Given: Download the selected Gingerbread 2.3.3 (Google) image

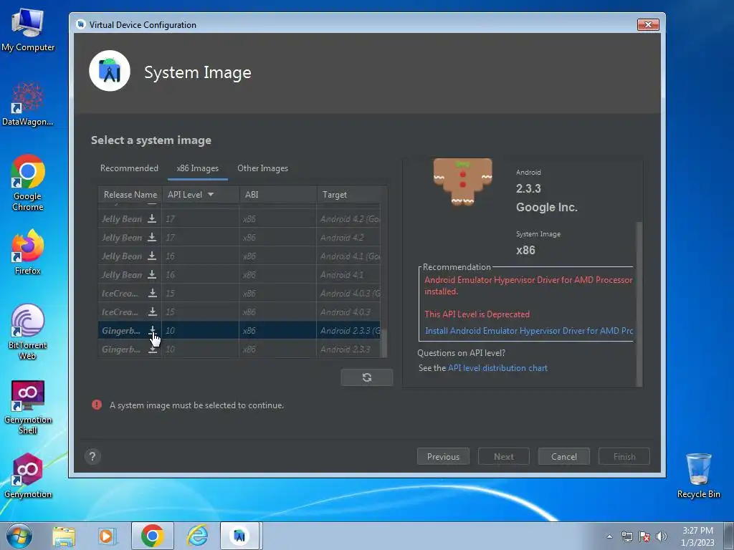Looking at the screenshot, I should tap(152, 331).
